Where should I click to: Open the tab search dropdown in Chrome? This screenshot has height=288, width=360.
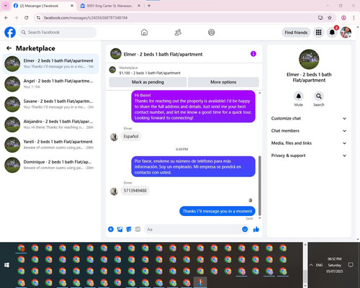click(x=5, y=6)
